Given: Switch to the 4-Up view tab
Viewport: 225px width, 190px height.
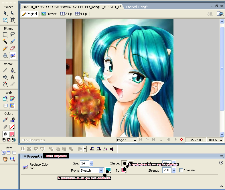Looking at the screenshot, I should pyautogui.click(x=81, y=14).
